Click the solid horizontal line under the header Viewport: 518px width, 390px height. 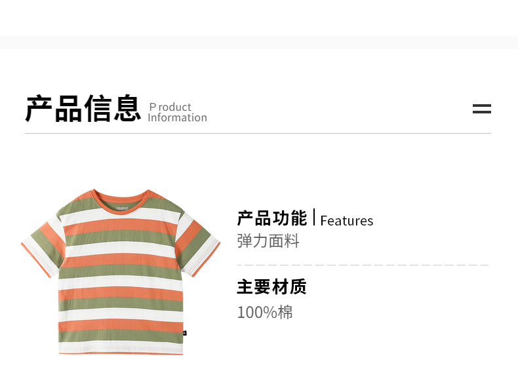pyautogui.click(x=258, y=133)
